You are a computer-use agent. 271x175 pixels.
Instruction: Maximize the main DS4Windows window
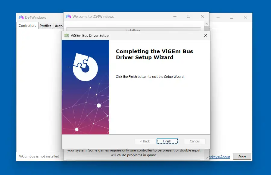232,17
